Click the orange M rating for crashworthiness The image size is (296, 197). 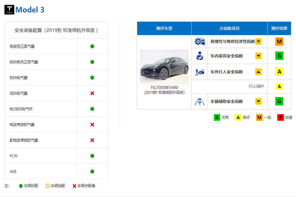(279, 42)
